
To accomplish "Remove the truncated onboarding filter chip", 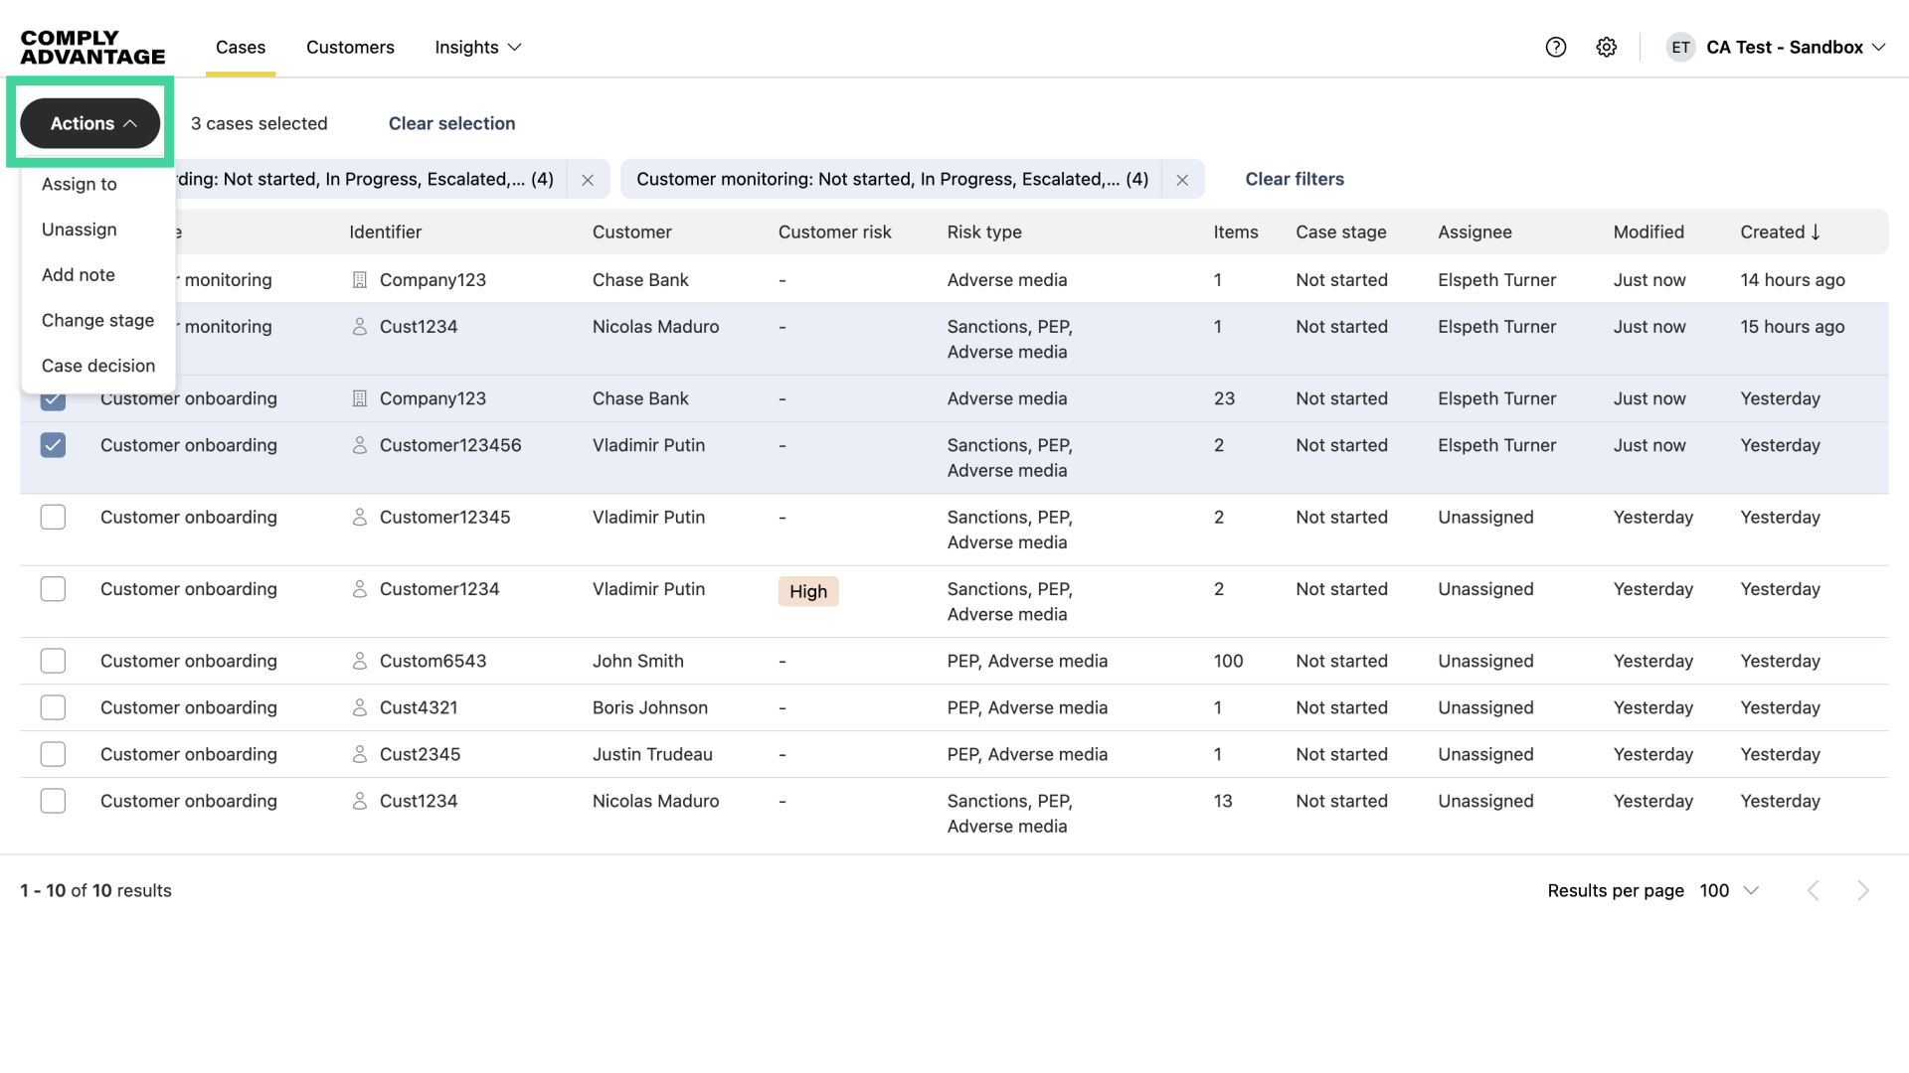I will coord(588,180).
